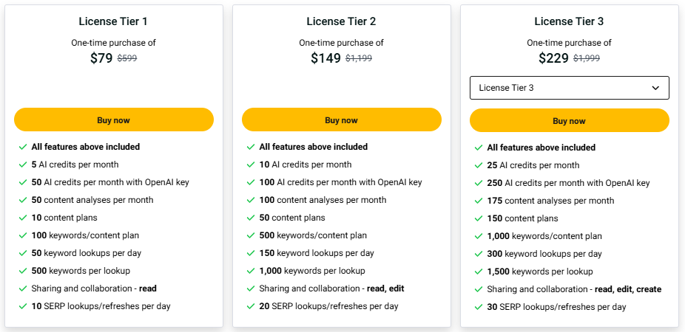Open the License Tier 3 dropdown
The width and height of the screenshot is (685, 332).
[x=570, y=88]
